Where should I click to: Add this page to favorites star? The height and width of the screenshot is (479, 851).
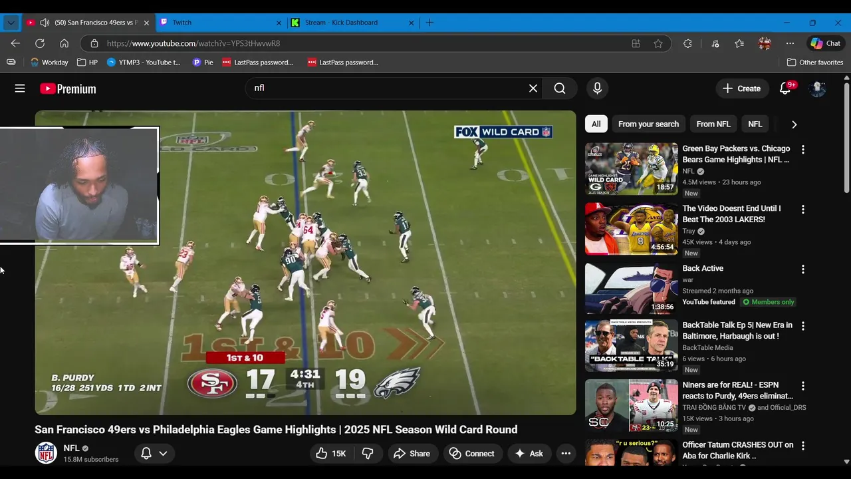658,43
